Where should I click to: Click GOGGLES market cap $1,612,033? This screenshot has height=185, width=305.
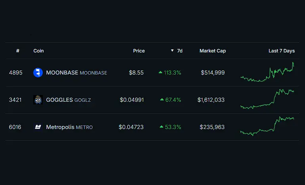[211, 100]
